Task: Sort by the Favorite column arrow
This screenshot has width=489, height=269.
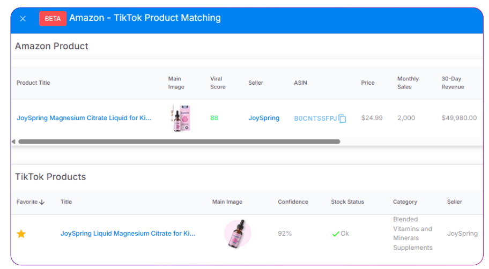Action: tap(42, 202)
